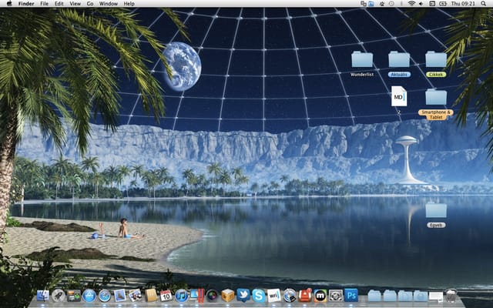493x308 pixels.
Task: Open the File menu
Action: coord(45,3)
